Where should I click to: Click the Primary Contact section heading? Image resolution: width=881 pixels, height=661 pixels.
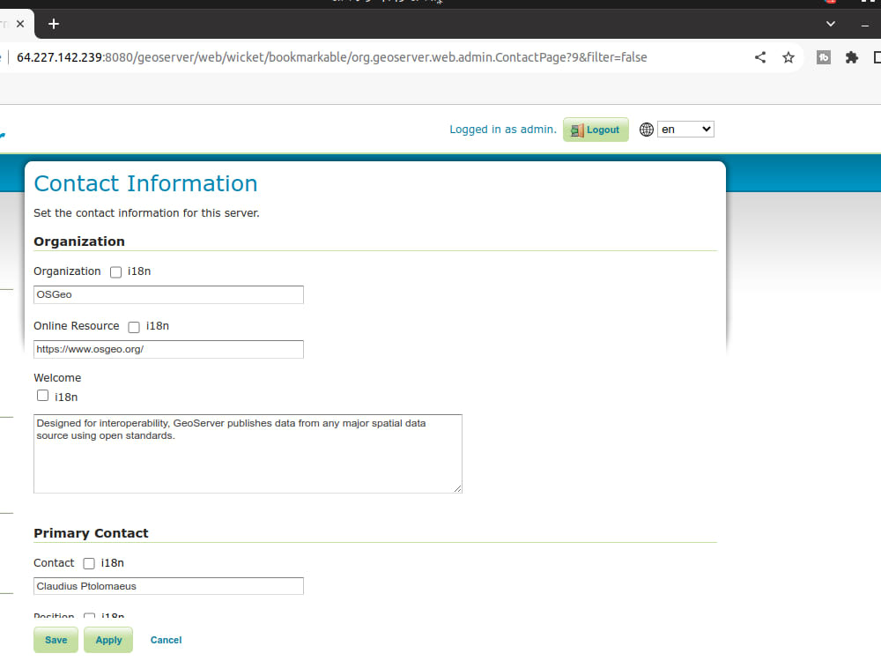pyautogui.click(x=91, y=533)
